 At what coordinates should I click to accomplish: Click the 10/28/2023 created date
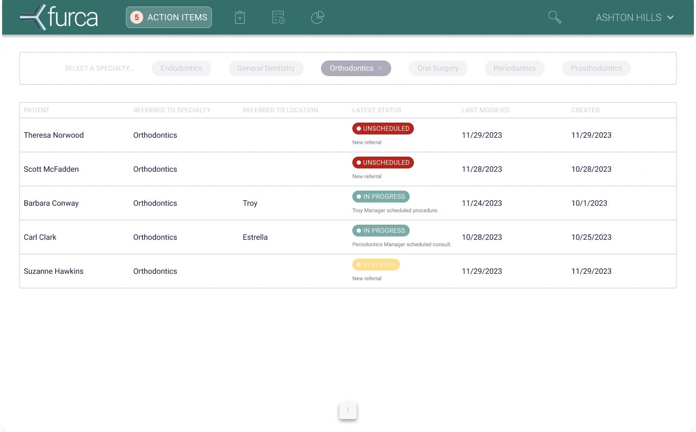point(591,169)
